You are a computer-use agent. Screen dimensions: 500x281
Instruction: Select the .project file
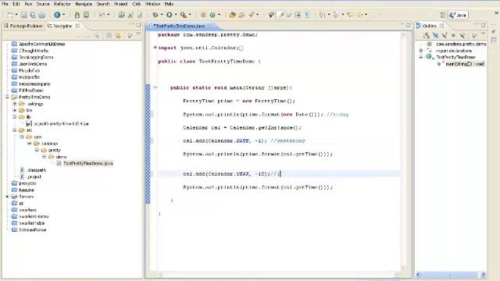(34, 177)
